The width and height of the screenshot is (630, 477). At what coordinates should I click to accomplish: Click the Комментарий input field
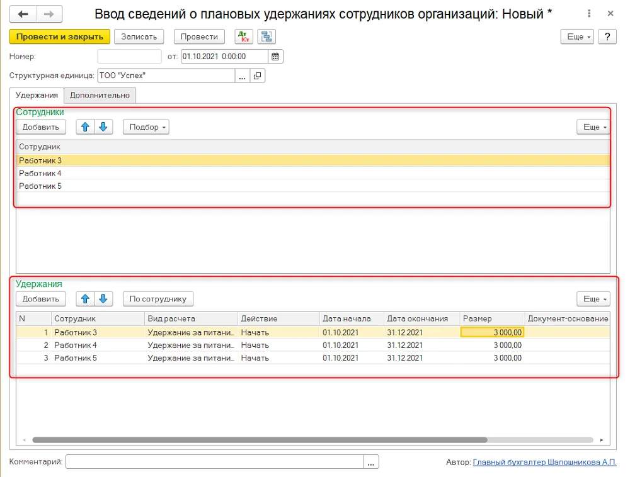click(x=215, y=462)
